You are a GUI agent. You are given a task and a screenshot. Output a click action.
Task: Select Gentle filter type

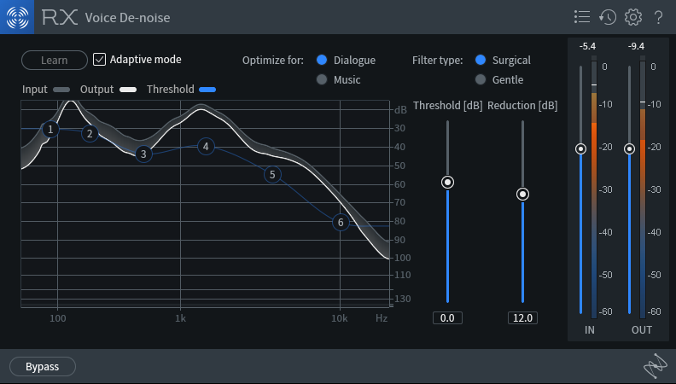(x=481, y=79)
